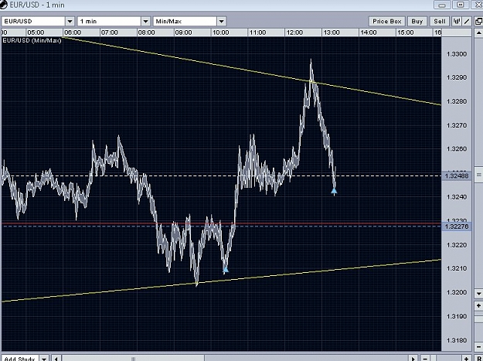This screenshot has width=483, height=361.
Task: Click the Add Study button
Action: (20, 358)
